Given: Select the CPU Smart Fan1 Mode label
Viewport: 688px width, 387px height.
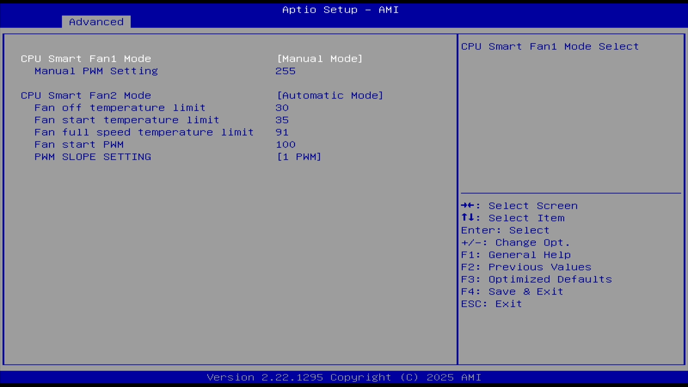Looking at the screenshot, I should (x=86, y=59).
